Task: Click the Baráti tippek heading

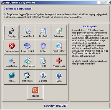Action: pos(90,27)
